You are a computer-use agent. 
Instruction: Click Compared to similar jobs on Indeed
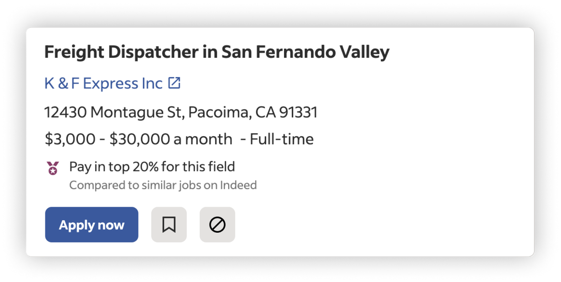click(163, 185)
